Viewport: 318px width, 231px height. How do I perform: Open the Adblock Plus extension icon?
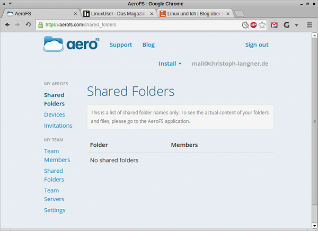(x=253, y=25)
